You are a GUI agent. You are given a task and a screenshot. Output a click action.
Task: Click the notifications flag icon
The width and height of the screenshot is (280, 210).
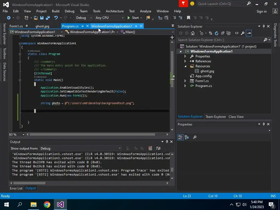point(183,4)
